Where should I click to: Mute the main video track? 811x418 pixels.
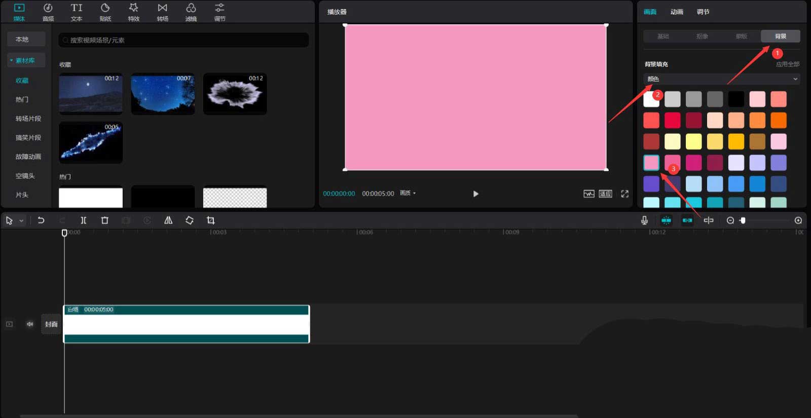pos(30,324)
